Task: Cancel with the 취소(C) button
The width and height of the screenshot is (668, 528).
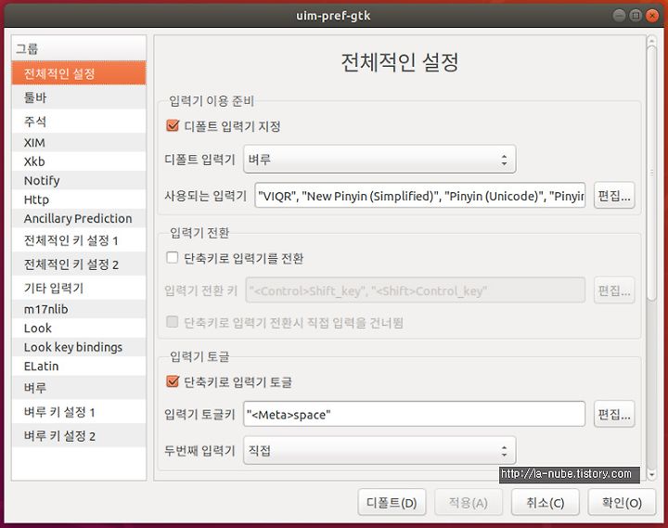Action: pyautogui.click(x=546, y=502)
